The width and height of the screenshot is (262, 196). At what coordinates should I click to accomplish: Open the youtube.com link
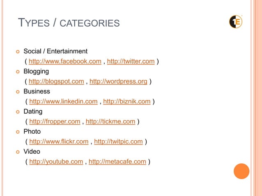[x=56, y=162]
